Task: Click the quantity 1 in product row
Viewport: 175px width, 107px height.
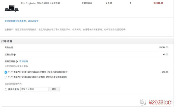Action: [130, 3]
